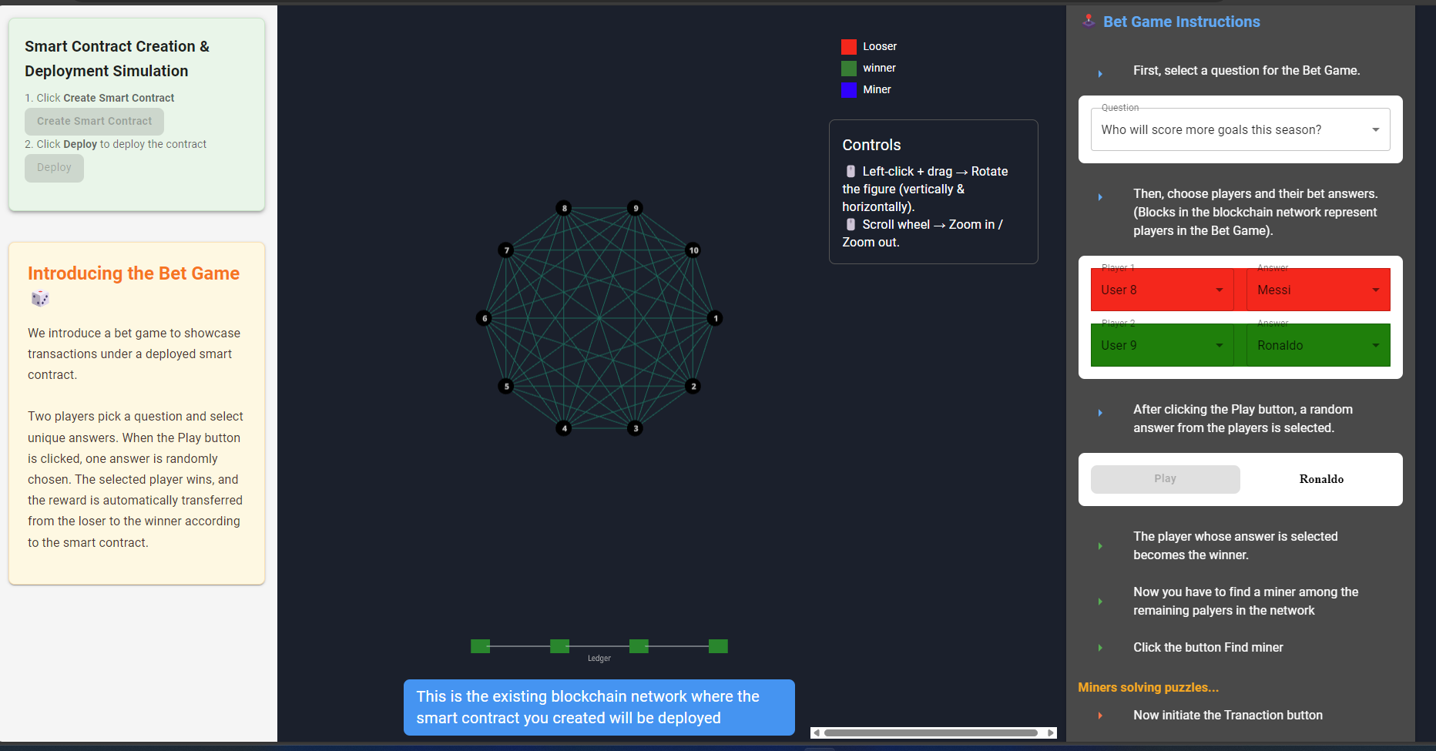Click node 8 in the network graph
The image size is (1436, 751).
(564, 208)
